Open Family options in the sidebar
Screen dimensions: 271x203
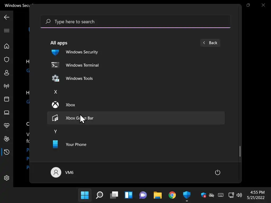pyautogui.click(x=7, y=139)
